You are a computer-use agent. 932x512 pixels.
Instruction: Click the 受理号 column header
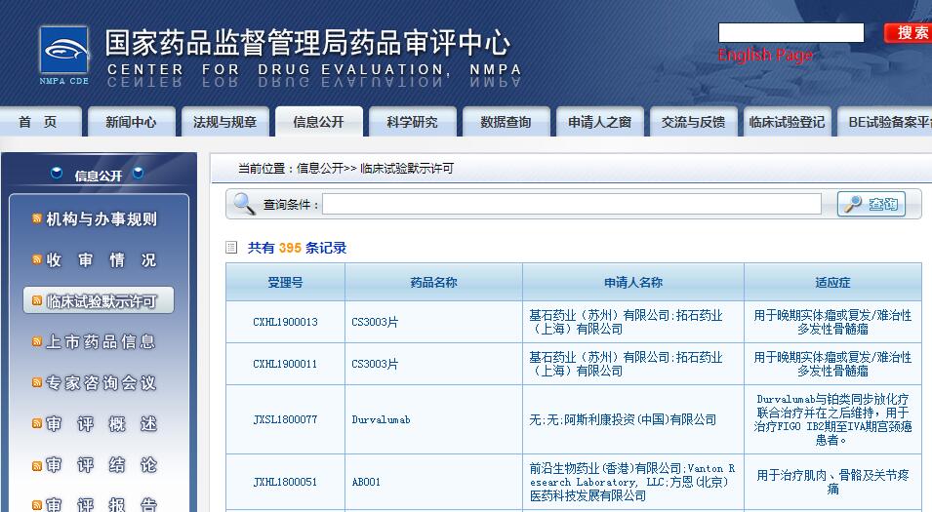coord(285,283)
